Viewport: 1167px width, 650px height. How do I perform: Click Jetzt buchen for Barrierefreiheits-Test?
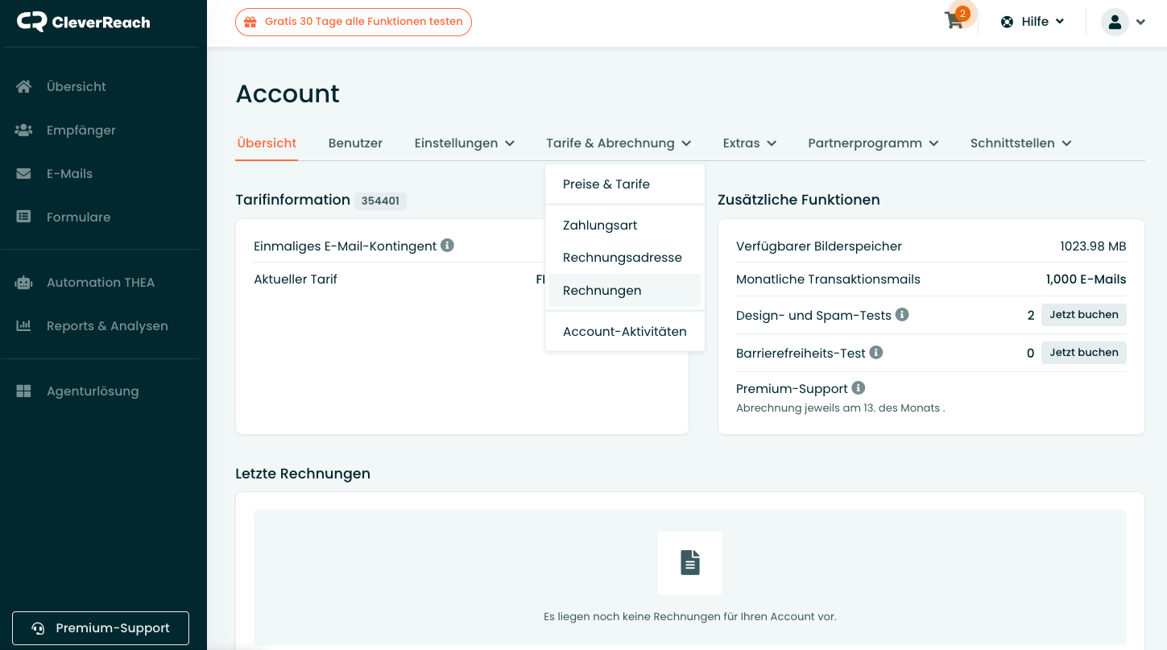tap(1084, 353)
